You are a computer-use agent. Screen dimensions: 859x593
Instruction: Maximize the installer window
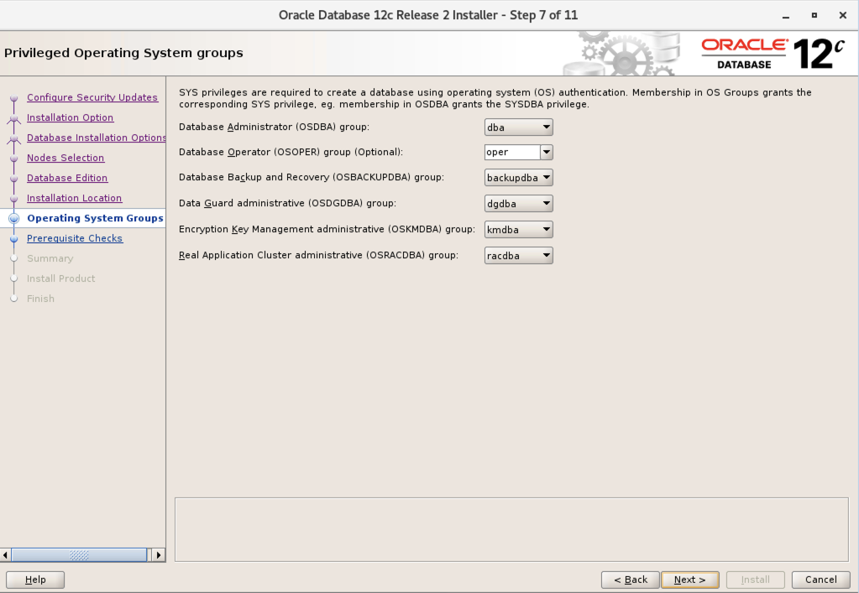[x=814, y=15]
